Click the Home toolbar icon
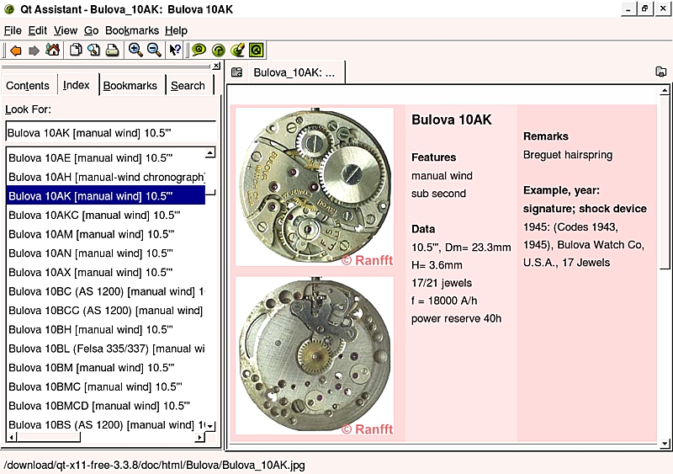Image resolution: width=673 pixels, height=474 pixels. (x=53, y=51)
